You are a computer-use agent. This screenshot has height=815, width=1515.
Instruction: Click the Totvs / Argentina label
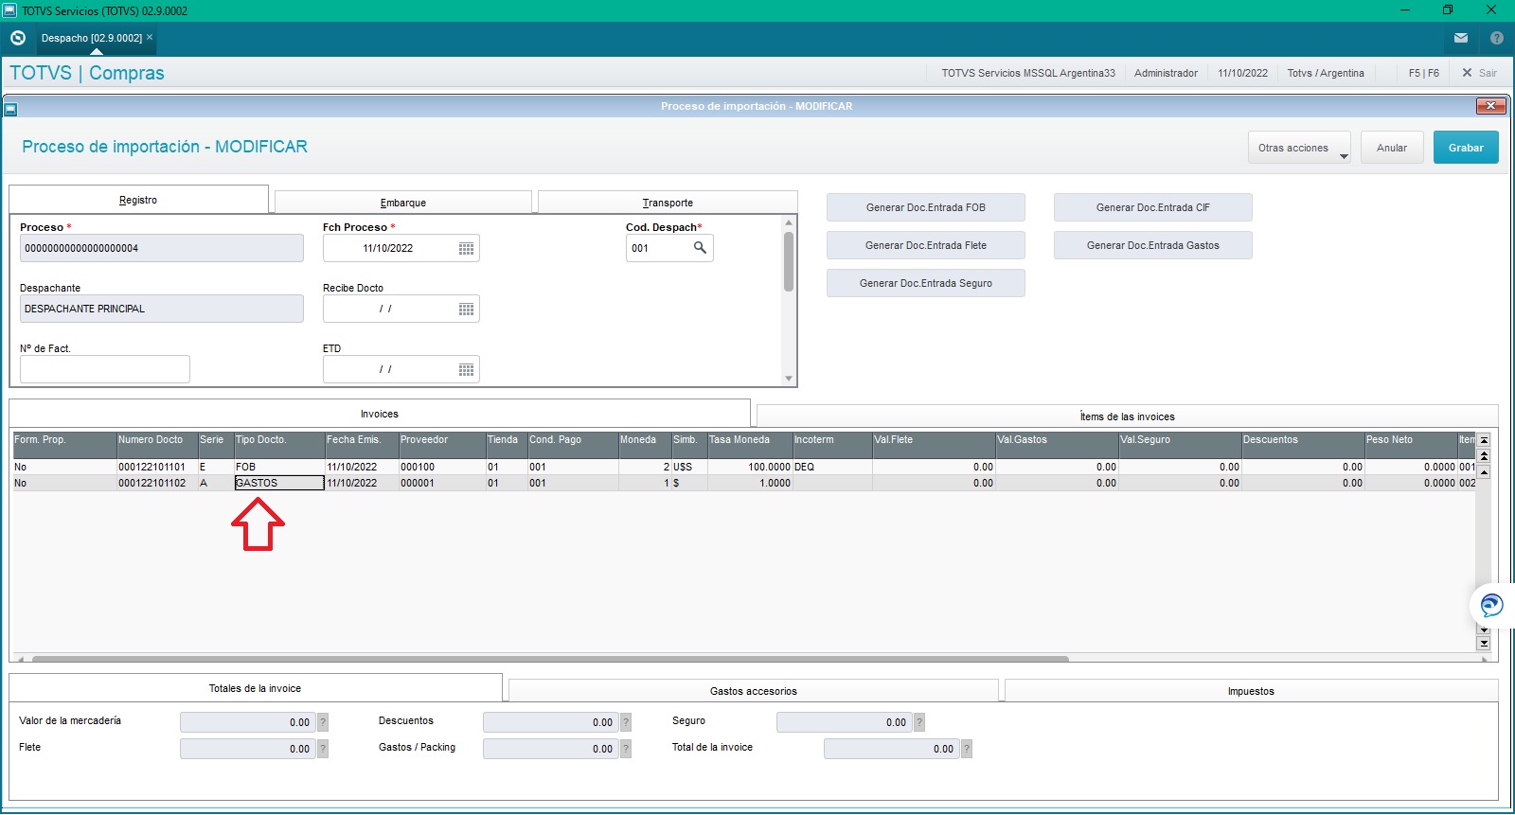pos(1326,73)
